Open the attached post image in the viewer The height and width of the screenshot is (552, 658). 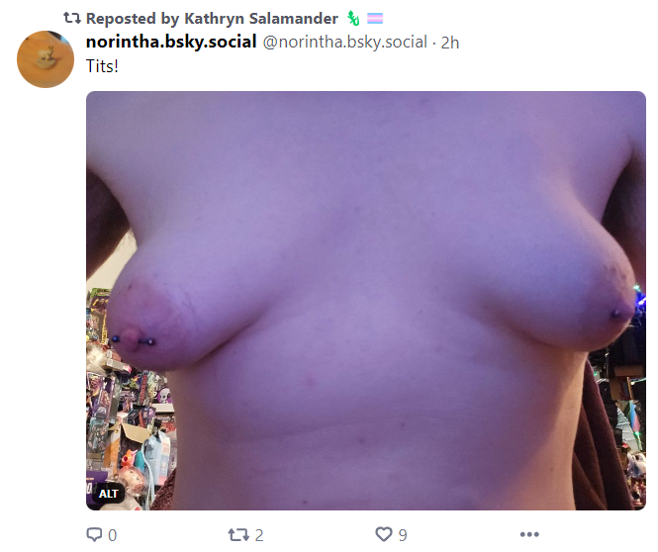(366, 301)
